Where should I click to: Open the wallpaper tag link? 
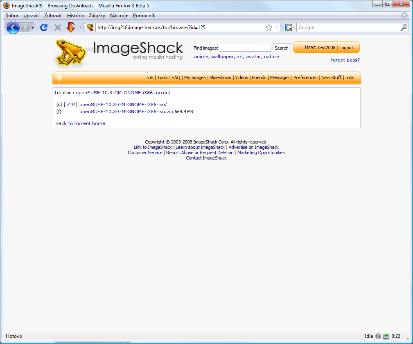(x=222, y=57)
